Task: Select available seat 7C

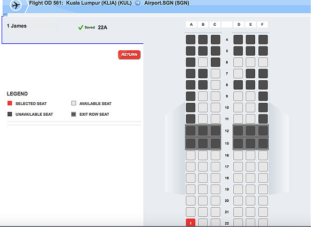Action: 216,73
